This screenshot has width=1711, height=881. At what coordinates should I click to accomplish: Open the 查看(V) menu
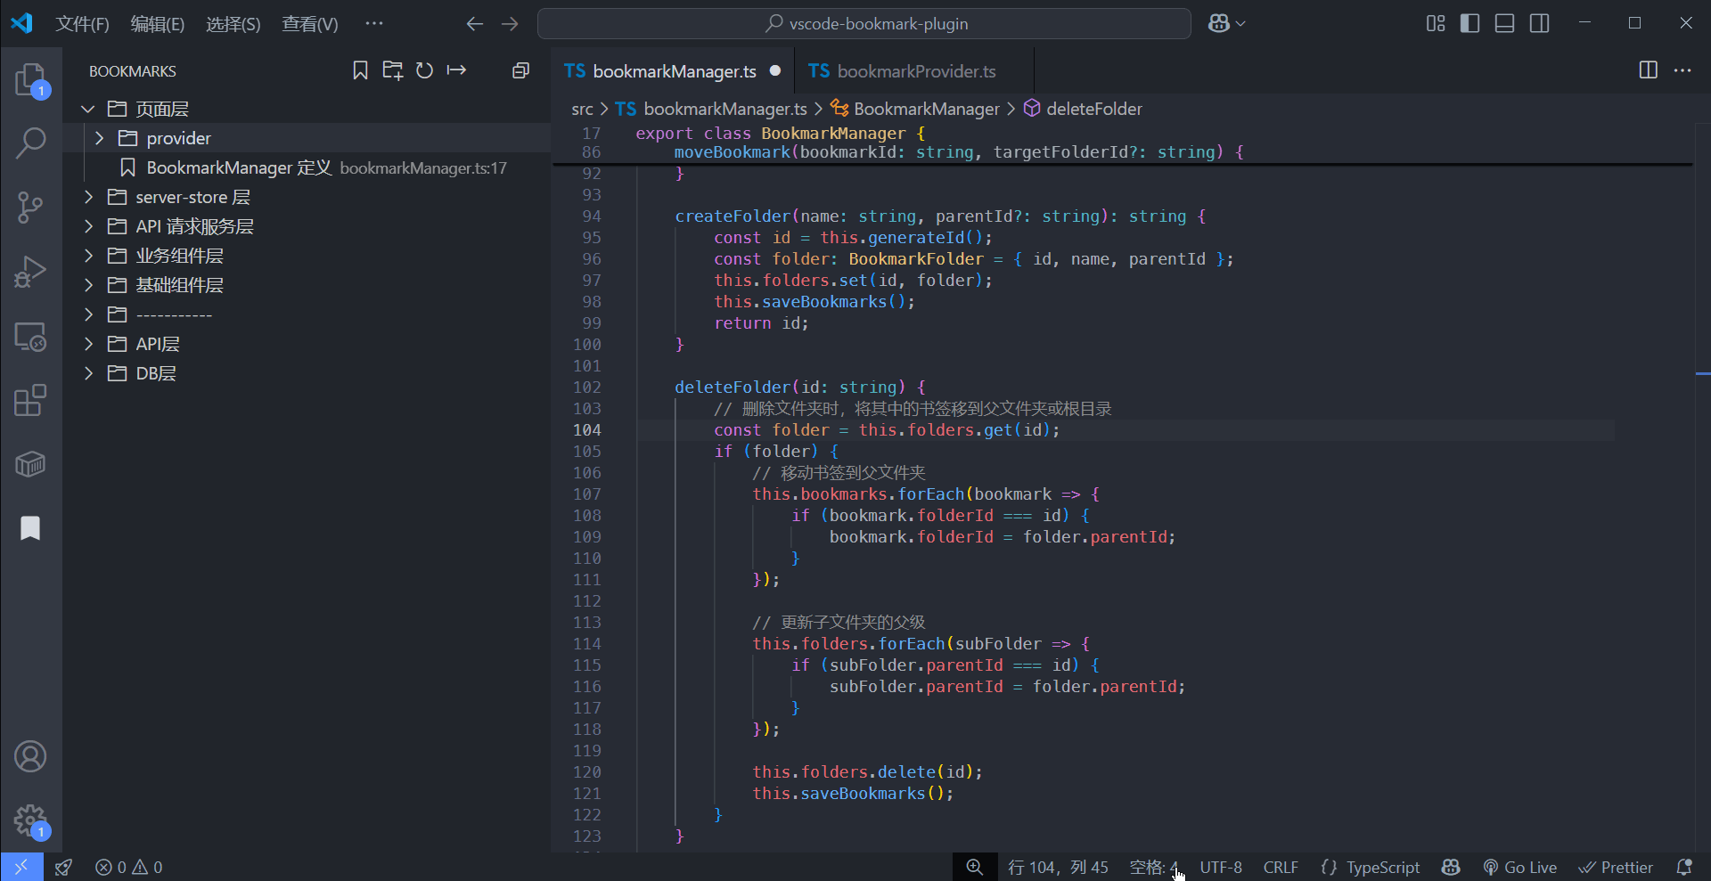point(310,24)
